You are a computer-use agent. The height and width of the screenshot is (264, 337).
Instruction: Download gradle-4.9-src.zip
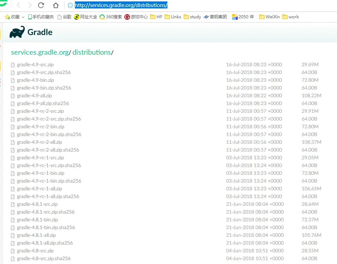35,65
